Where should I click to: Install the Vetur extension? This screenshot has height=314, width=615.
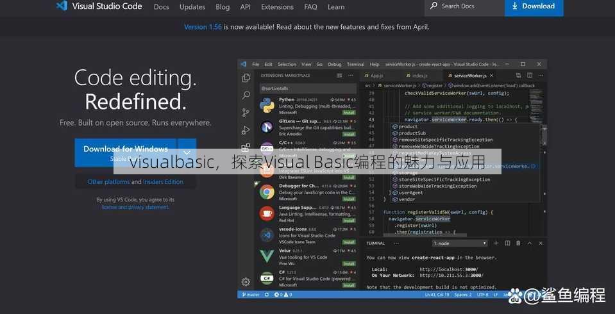tap(349, 264)
